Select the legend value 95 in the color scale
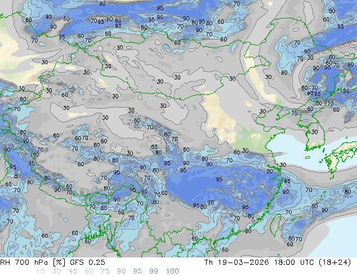The width and height of the screenshot is (357, 276). (x=137, y=271)
